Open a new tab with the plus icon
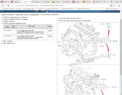The image size is (122, 95). (x=104, y=2)
